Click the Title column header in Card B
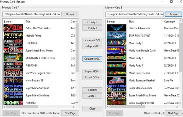Image resolution: width=183 pixels, height=117 pixels. pyautogui.click(x=145, y=22)
